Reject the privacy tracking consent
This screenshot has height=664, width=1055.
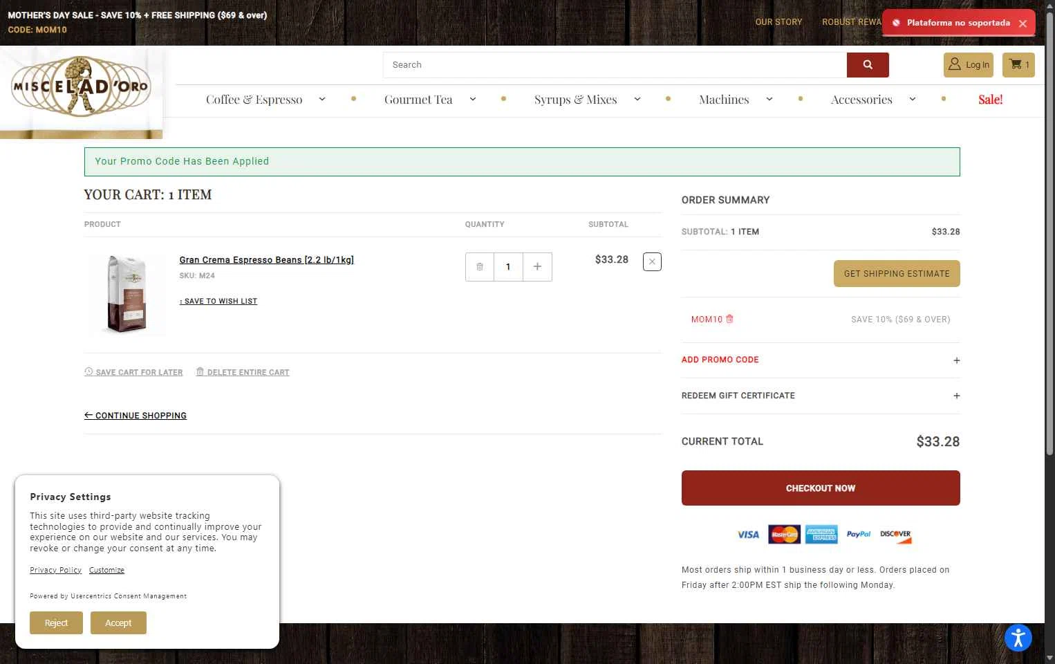pos(56,623)
